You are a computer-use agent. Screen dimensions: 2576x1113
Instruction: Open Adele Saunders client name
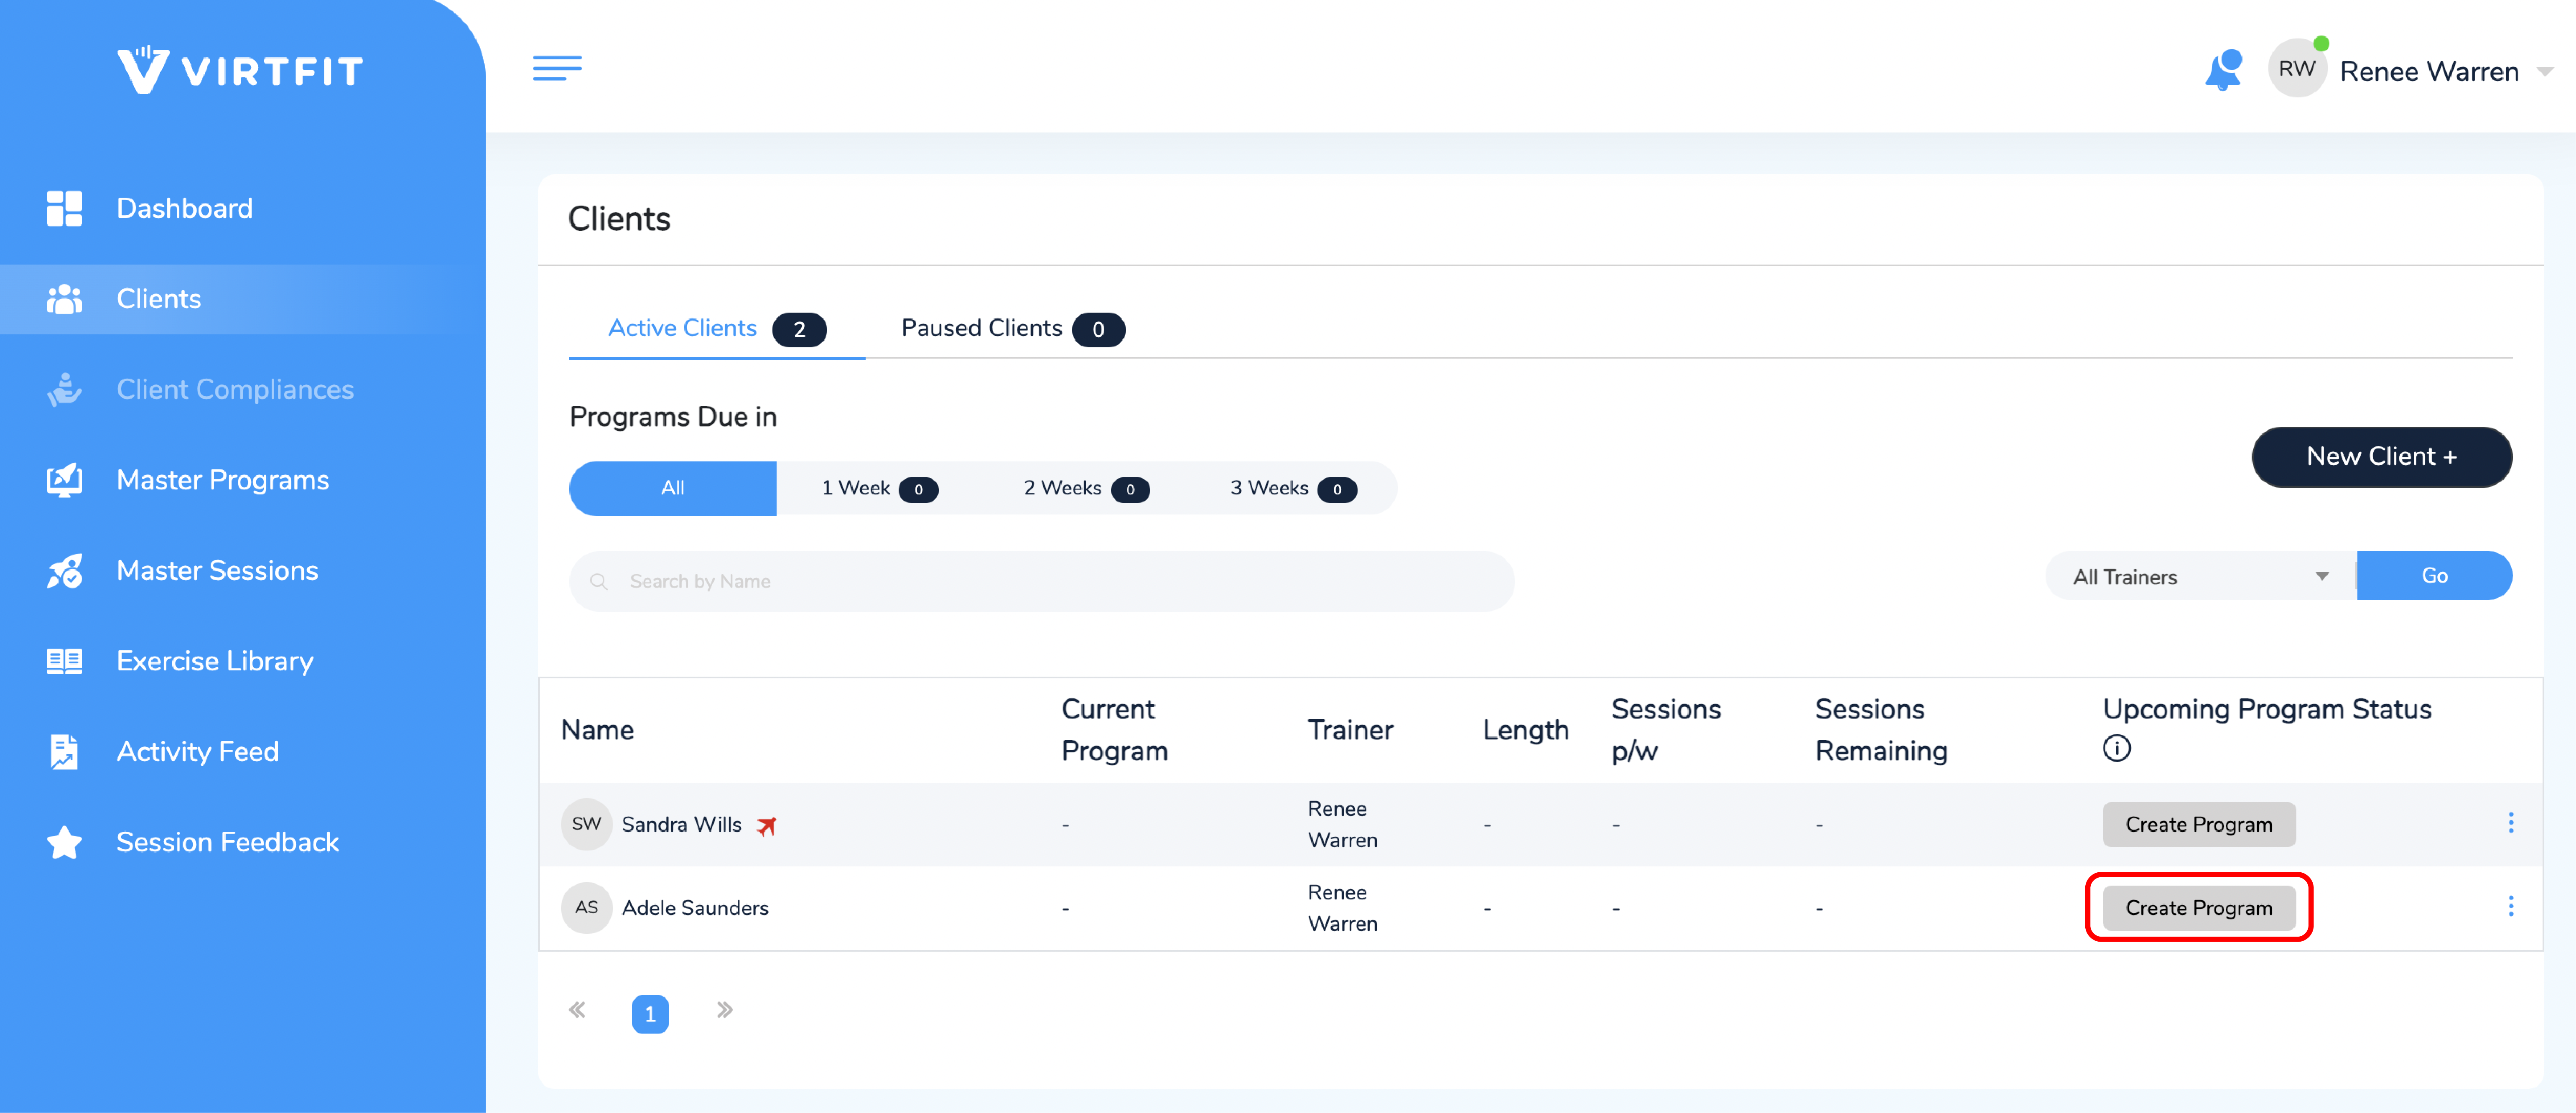[695, 908]
